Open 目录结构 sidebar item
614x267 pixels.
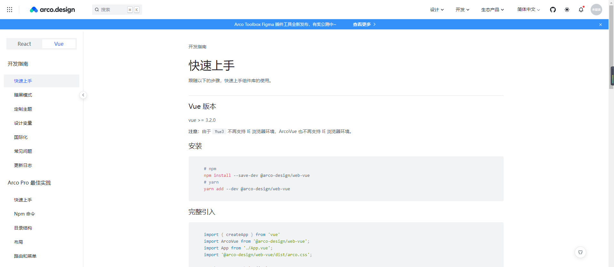pos(42,228)
